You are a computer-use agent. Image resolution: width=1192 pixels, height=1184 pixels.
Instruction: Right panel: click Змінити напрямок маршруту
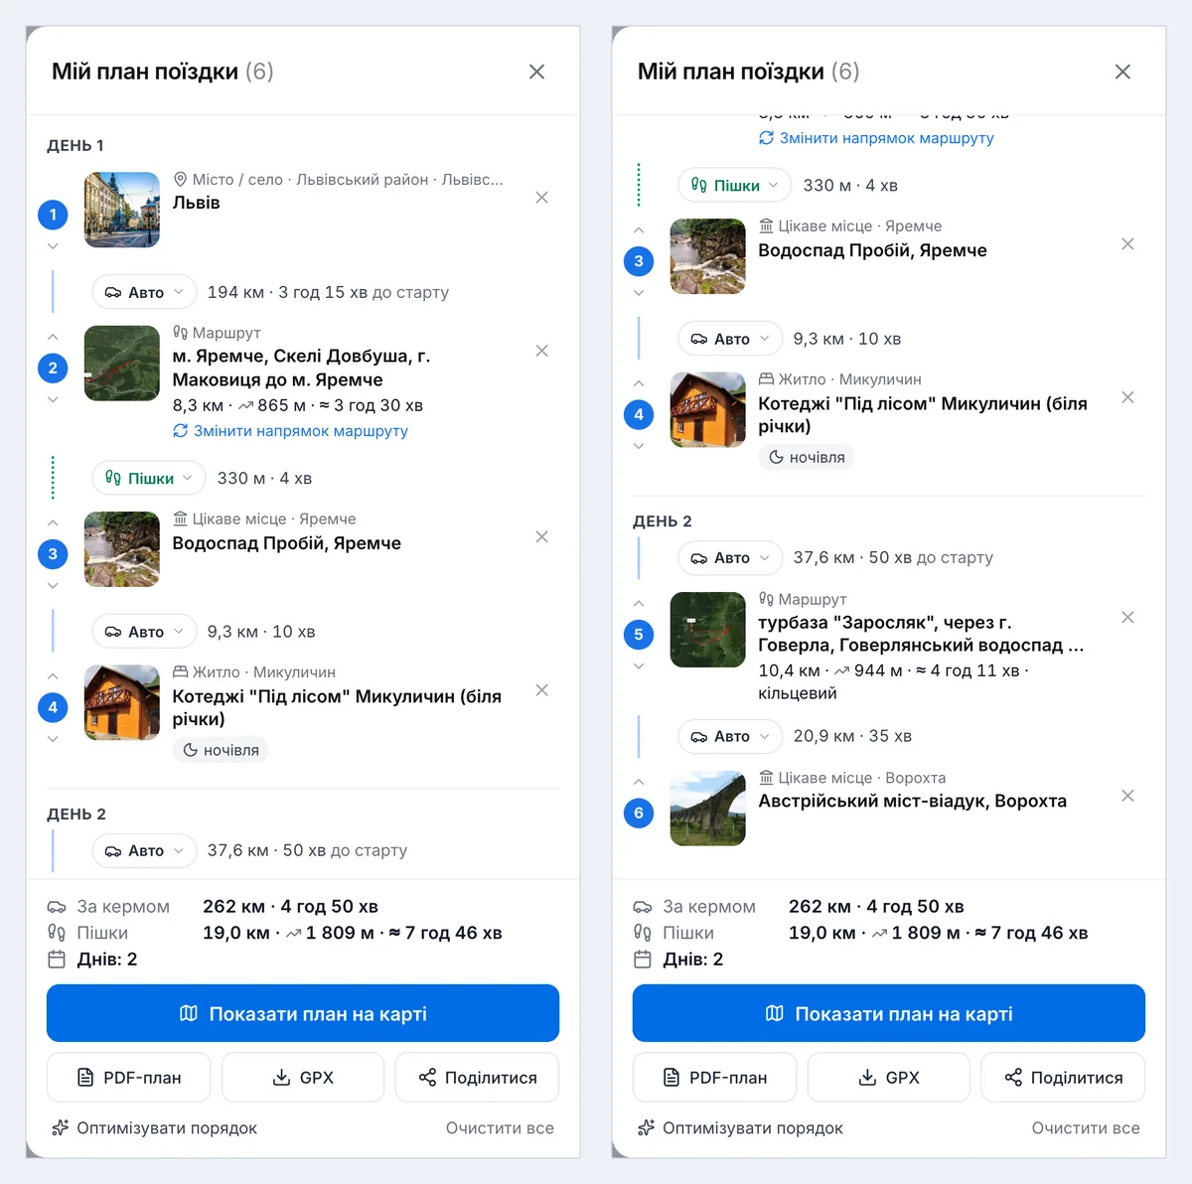876,138
